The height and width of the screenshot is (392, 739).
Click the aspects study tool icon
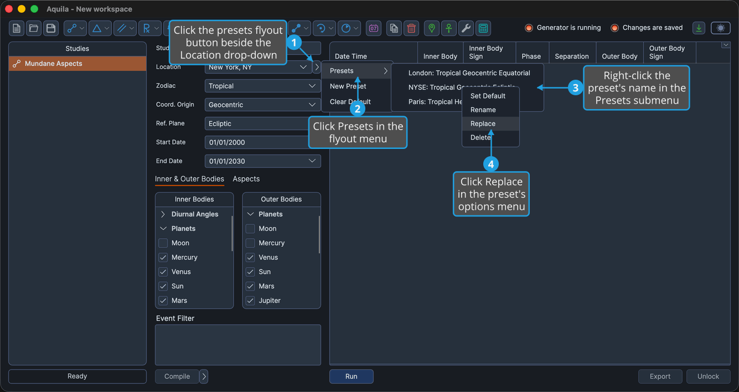[x=72, y=28]
